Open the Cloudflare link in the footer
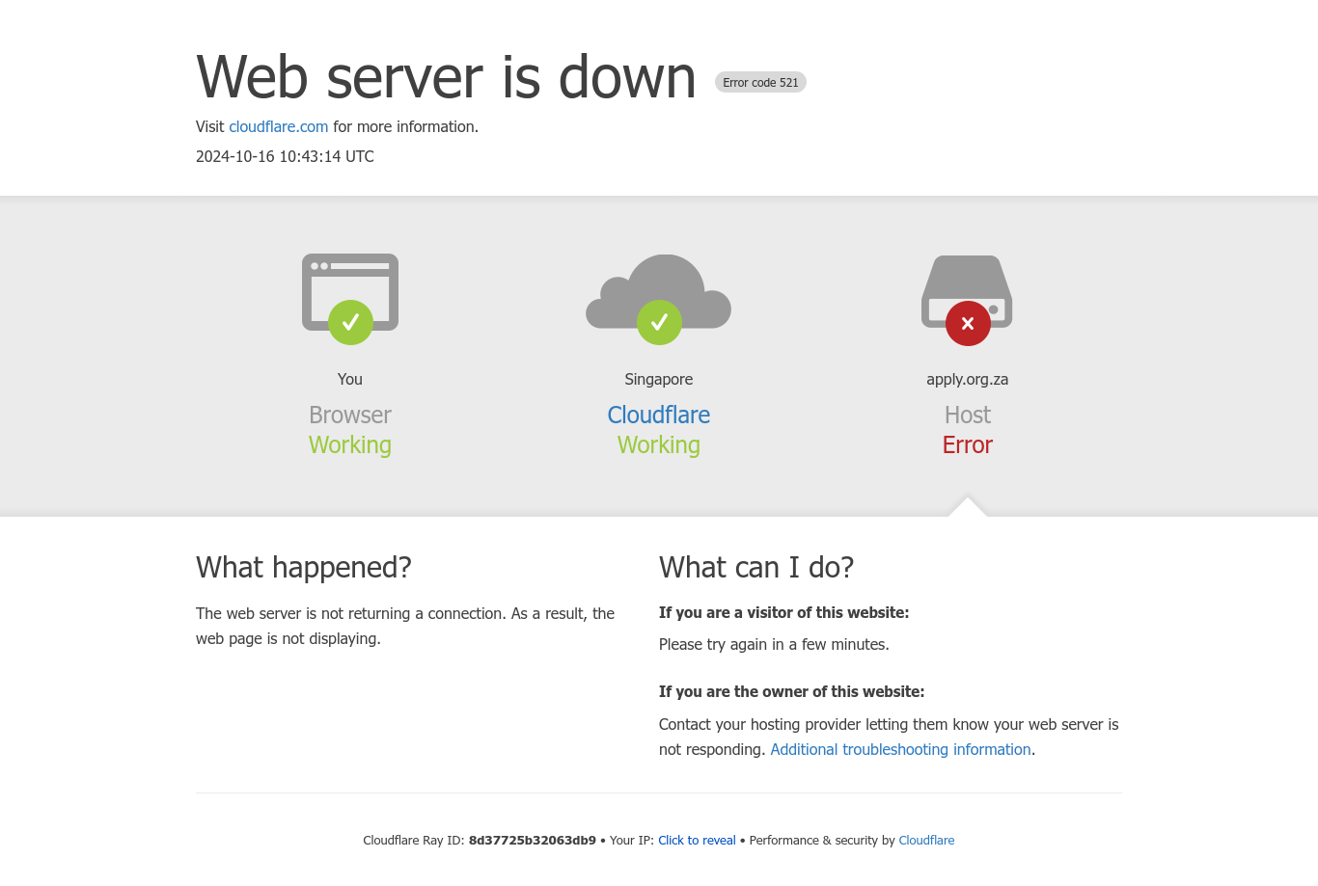1318x886 pixels. click(x=926, y=840)
